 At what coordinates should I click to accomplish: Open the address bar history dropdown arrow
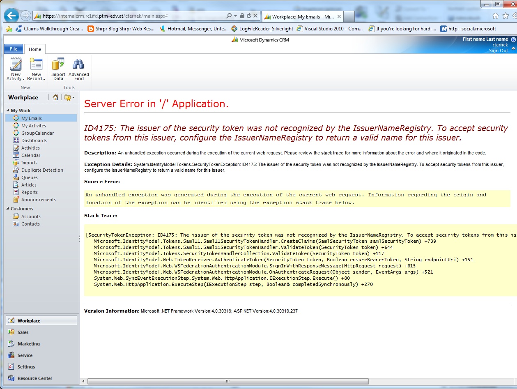(x=235, y=16)
